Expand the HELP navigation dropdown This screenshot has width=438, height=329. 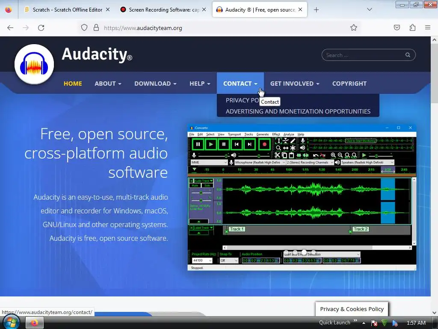coord(200,84)
